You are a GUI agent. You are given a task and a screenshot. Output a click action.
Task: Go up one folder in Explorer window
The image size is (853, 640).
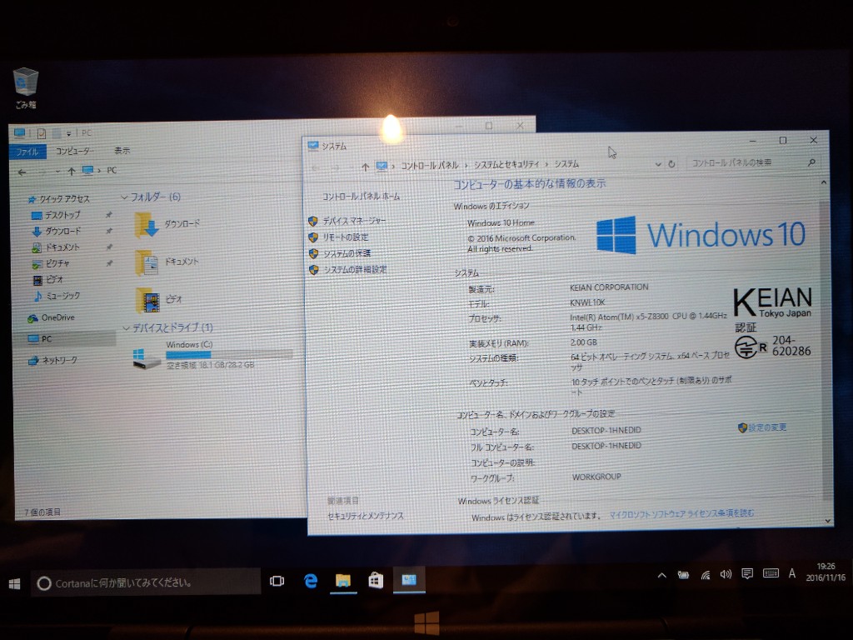click(x=72, y=172)
